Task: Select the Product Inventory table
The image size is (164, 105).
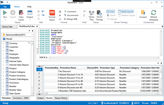Action: tap(17, 76)
